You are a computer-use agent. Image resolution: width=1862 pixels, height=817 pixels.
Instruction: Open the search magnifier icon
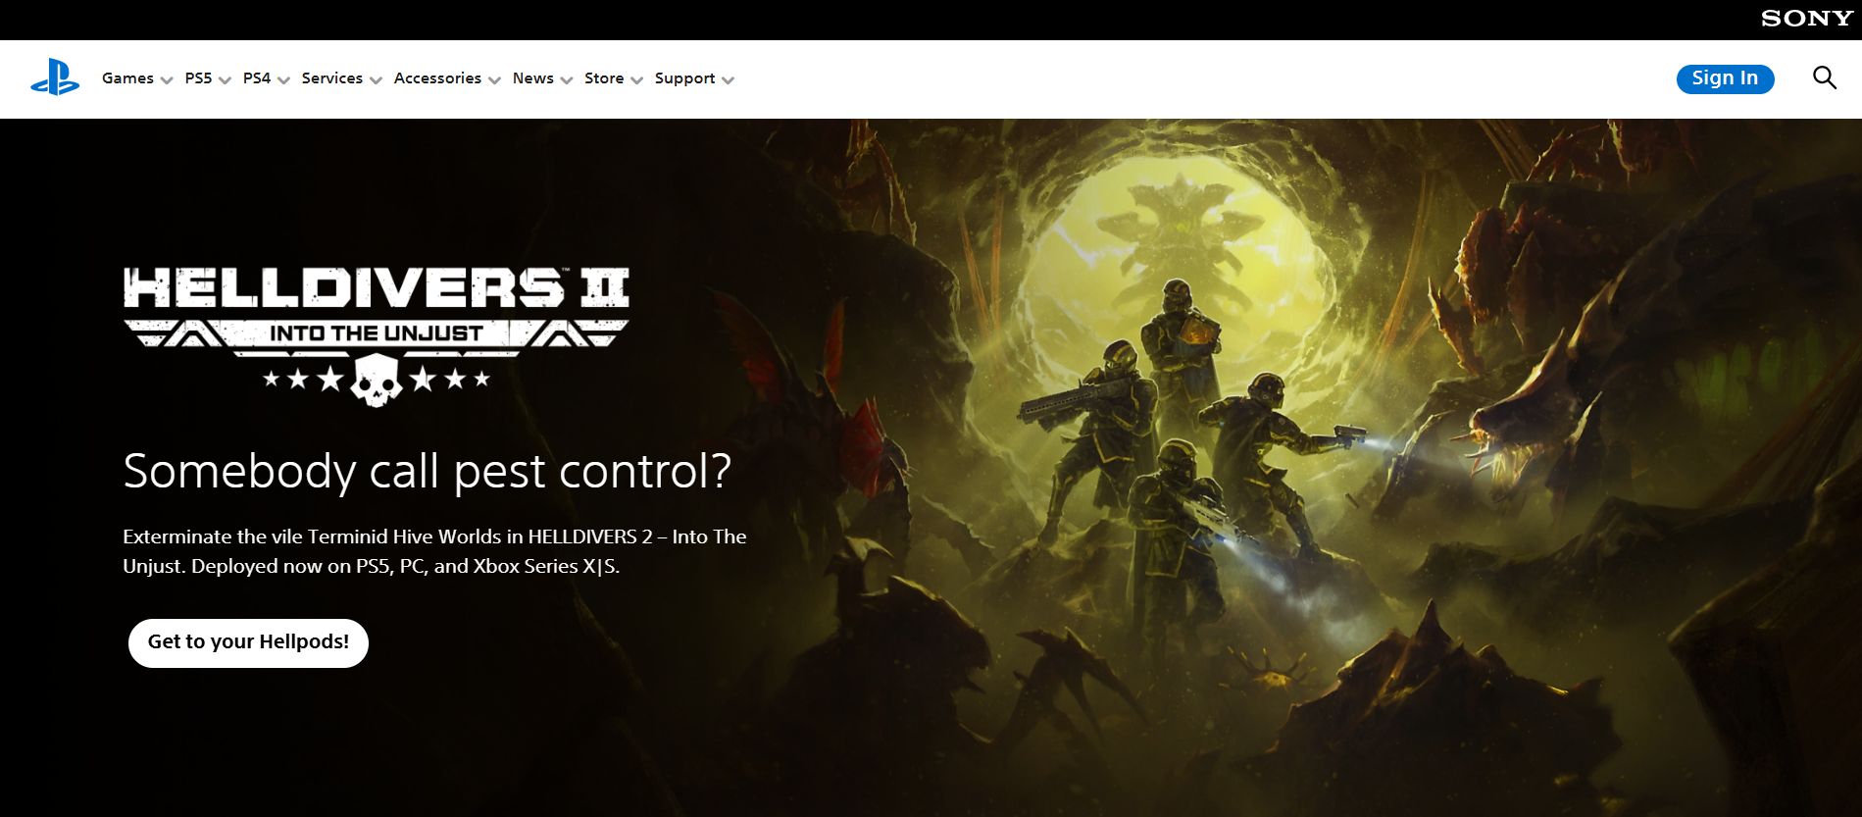(x=1824, y=77)
